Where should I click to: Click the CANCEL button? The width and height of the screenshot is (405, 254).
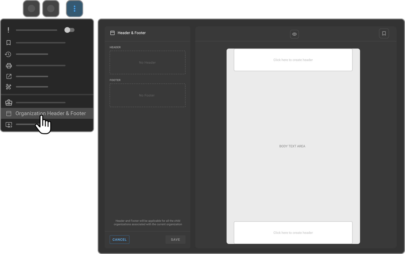click(119, 239)
